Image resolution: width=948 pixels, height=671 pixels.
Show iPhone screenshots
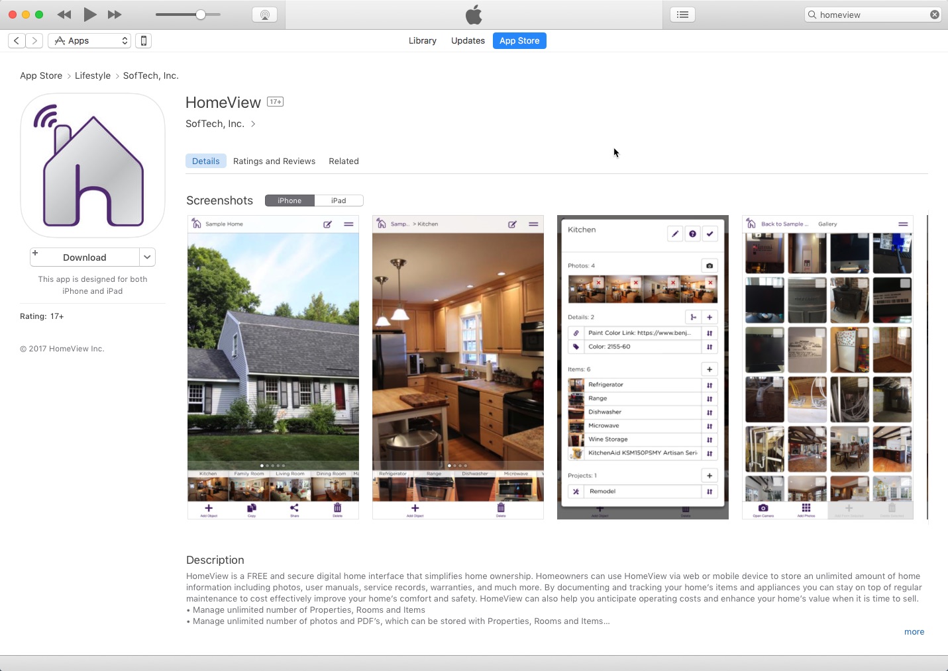[x=290, y=201]
